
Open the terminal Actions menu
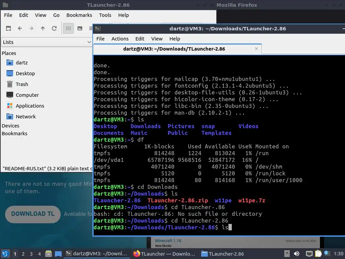pyautogui.click(x=120, y=39)
